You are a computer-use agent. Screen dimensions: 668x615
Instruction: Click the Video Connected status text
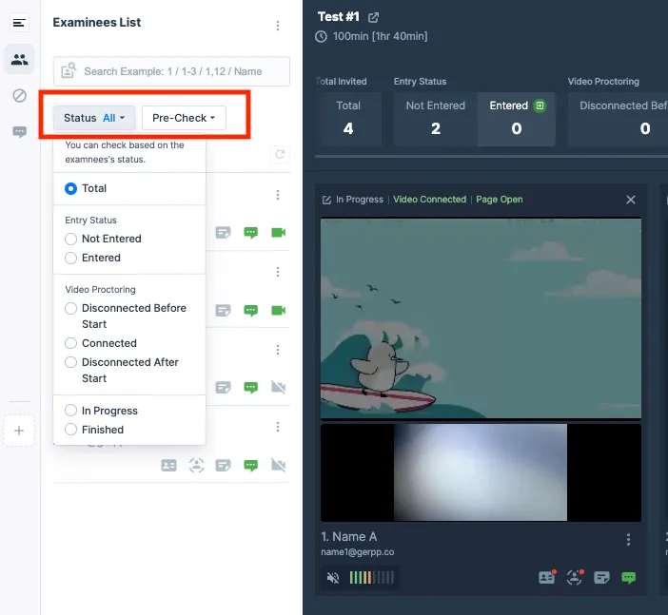click(429, 200)
